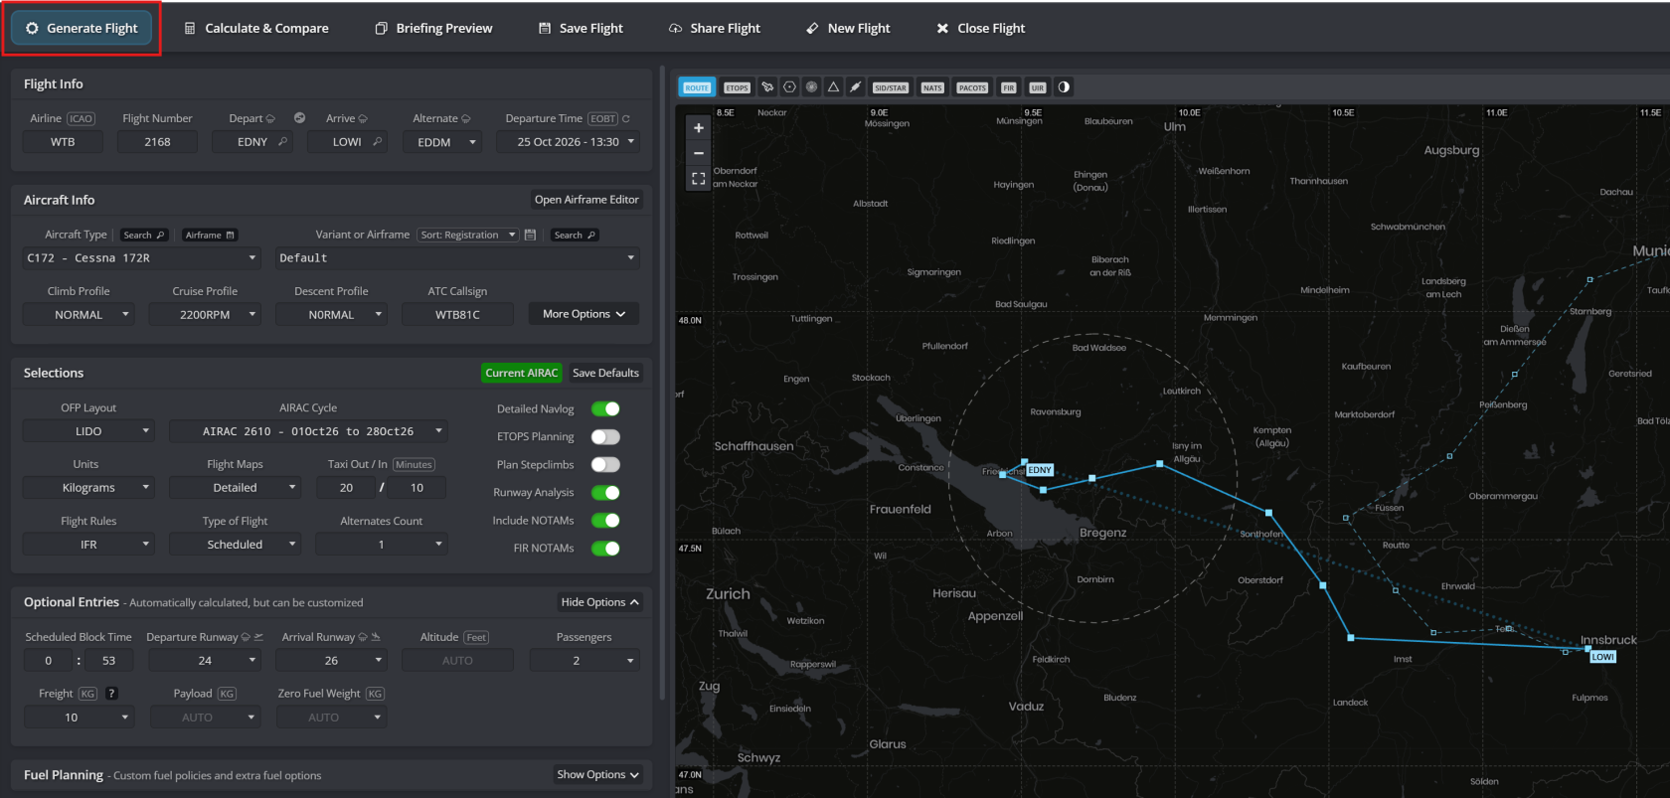Switch the map contrast with the half-circle icon
This screenshot has height=798, width=1670.
1064,87
